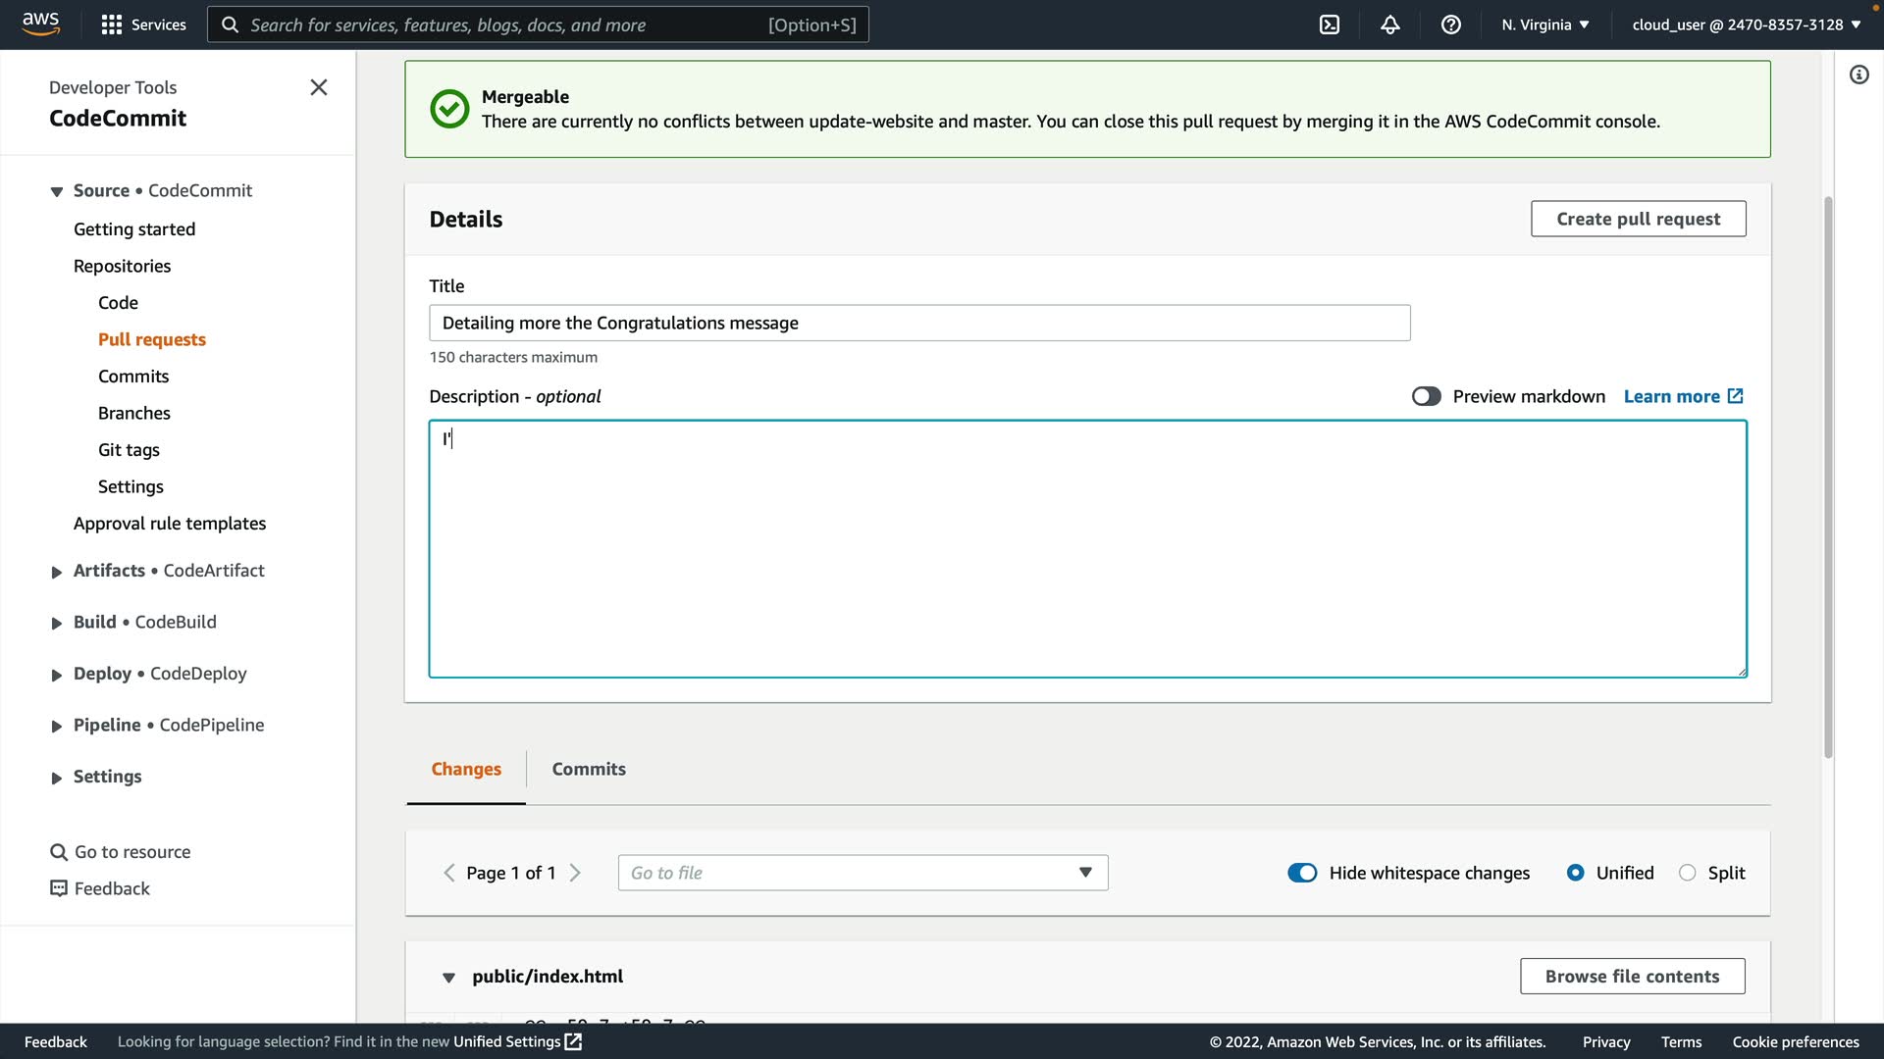Disable Hide whitespace changes toggle
The width and height of the screenshot is (1884, 1059).
pos(1302,873)
